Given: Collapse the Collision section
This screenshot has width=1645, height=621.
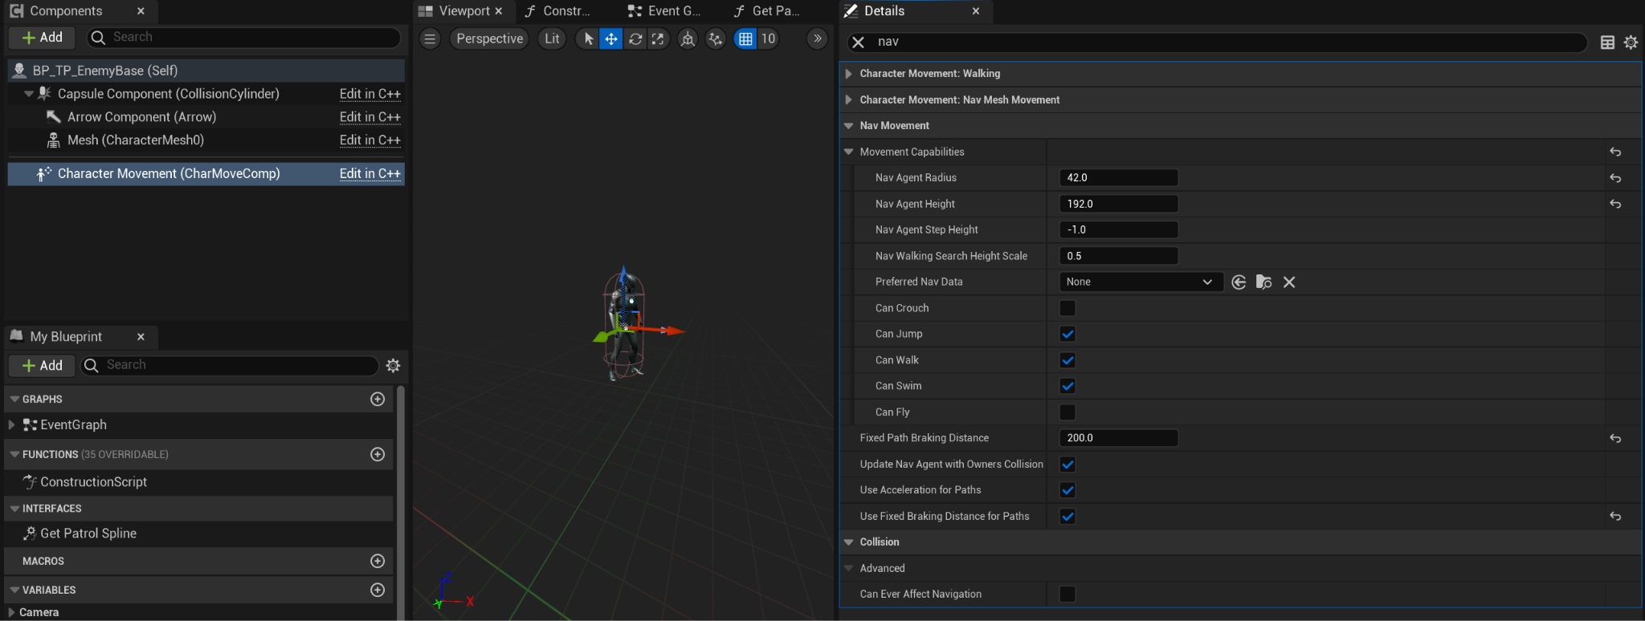Looking at the screenshot, I should (x=848, y=542).
